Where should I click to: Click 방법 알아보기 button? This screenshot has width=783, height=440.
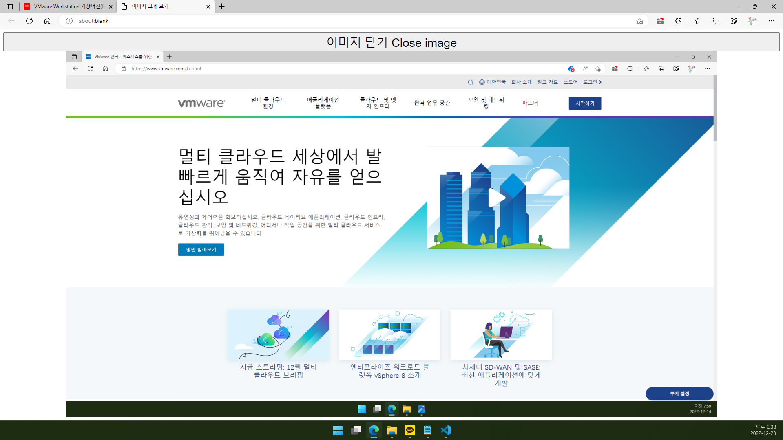[x=201, y=250]
